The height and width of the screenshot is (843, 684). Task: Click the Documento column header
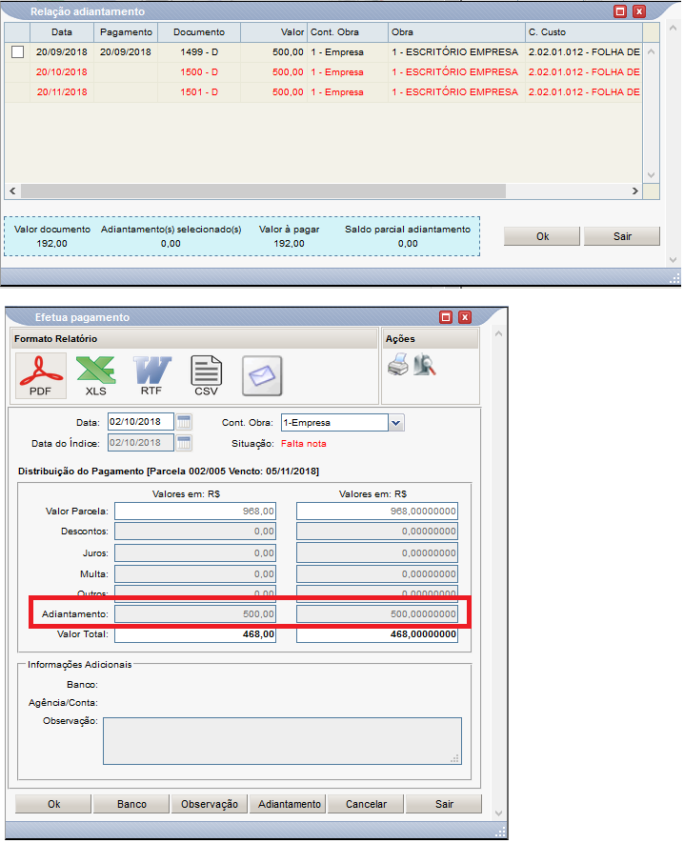tap(199, 32)
